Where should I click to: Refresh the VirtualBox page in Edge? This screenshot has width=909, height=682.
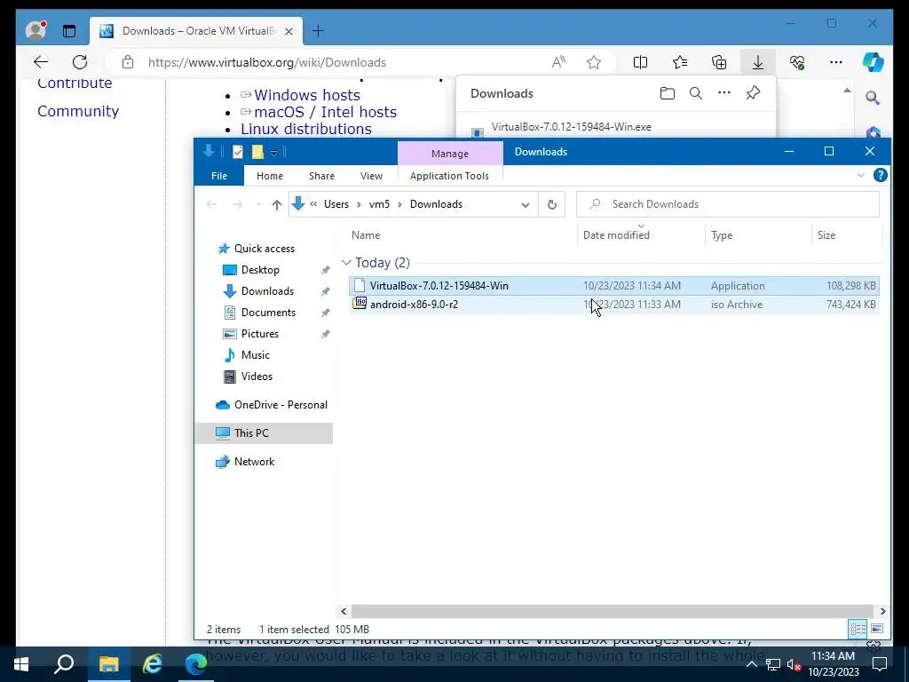coord(80,62)
